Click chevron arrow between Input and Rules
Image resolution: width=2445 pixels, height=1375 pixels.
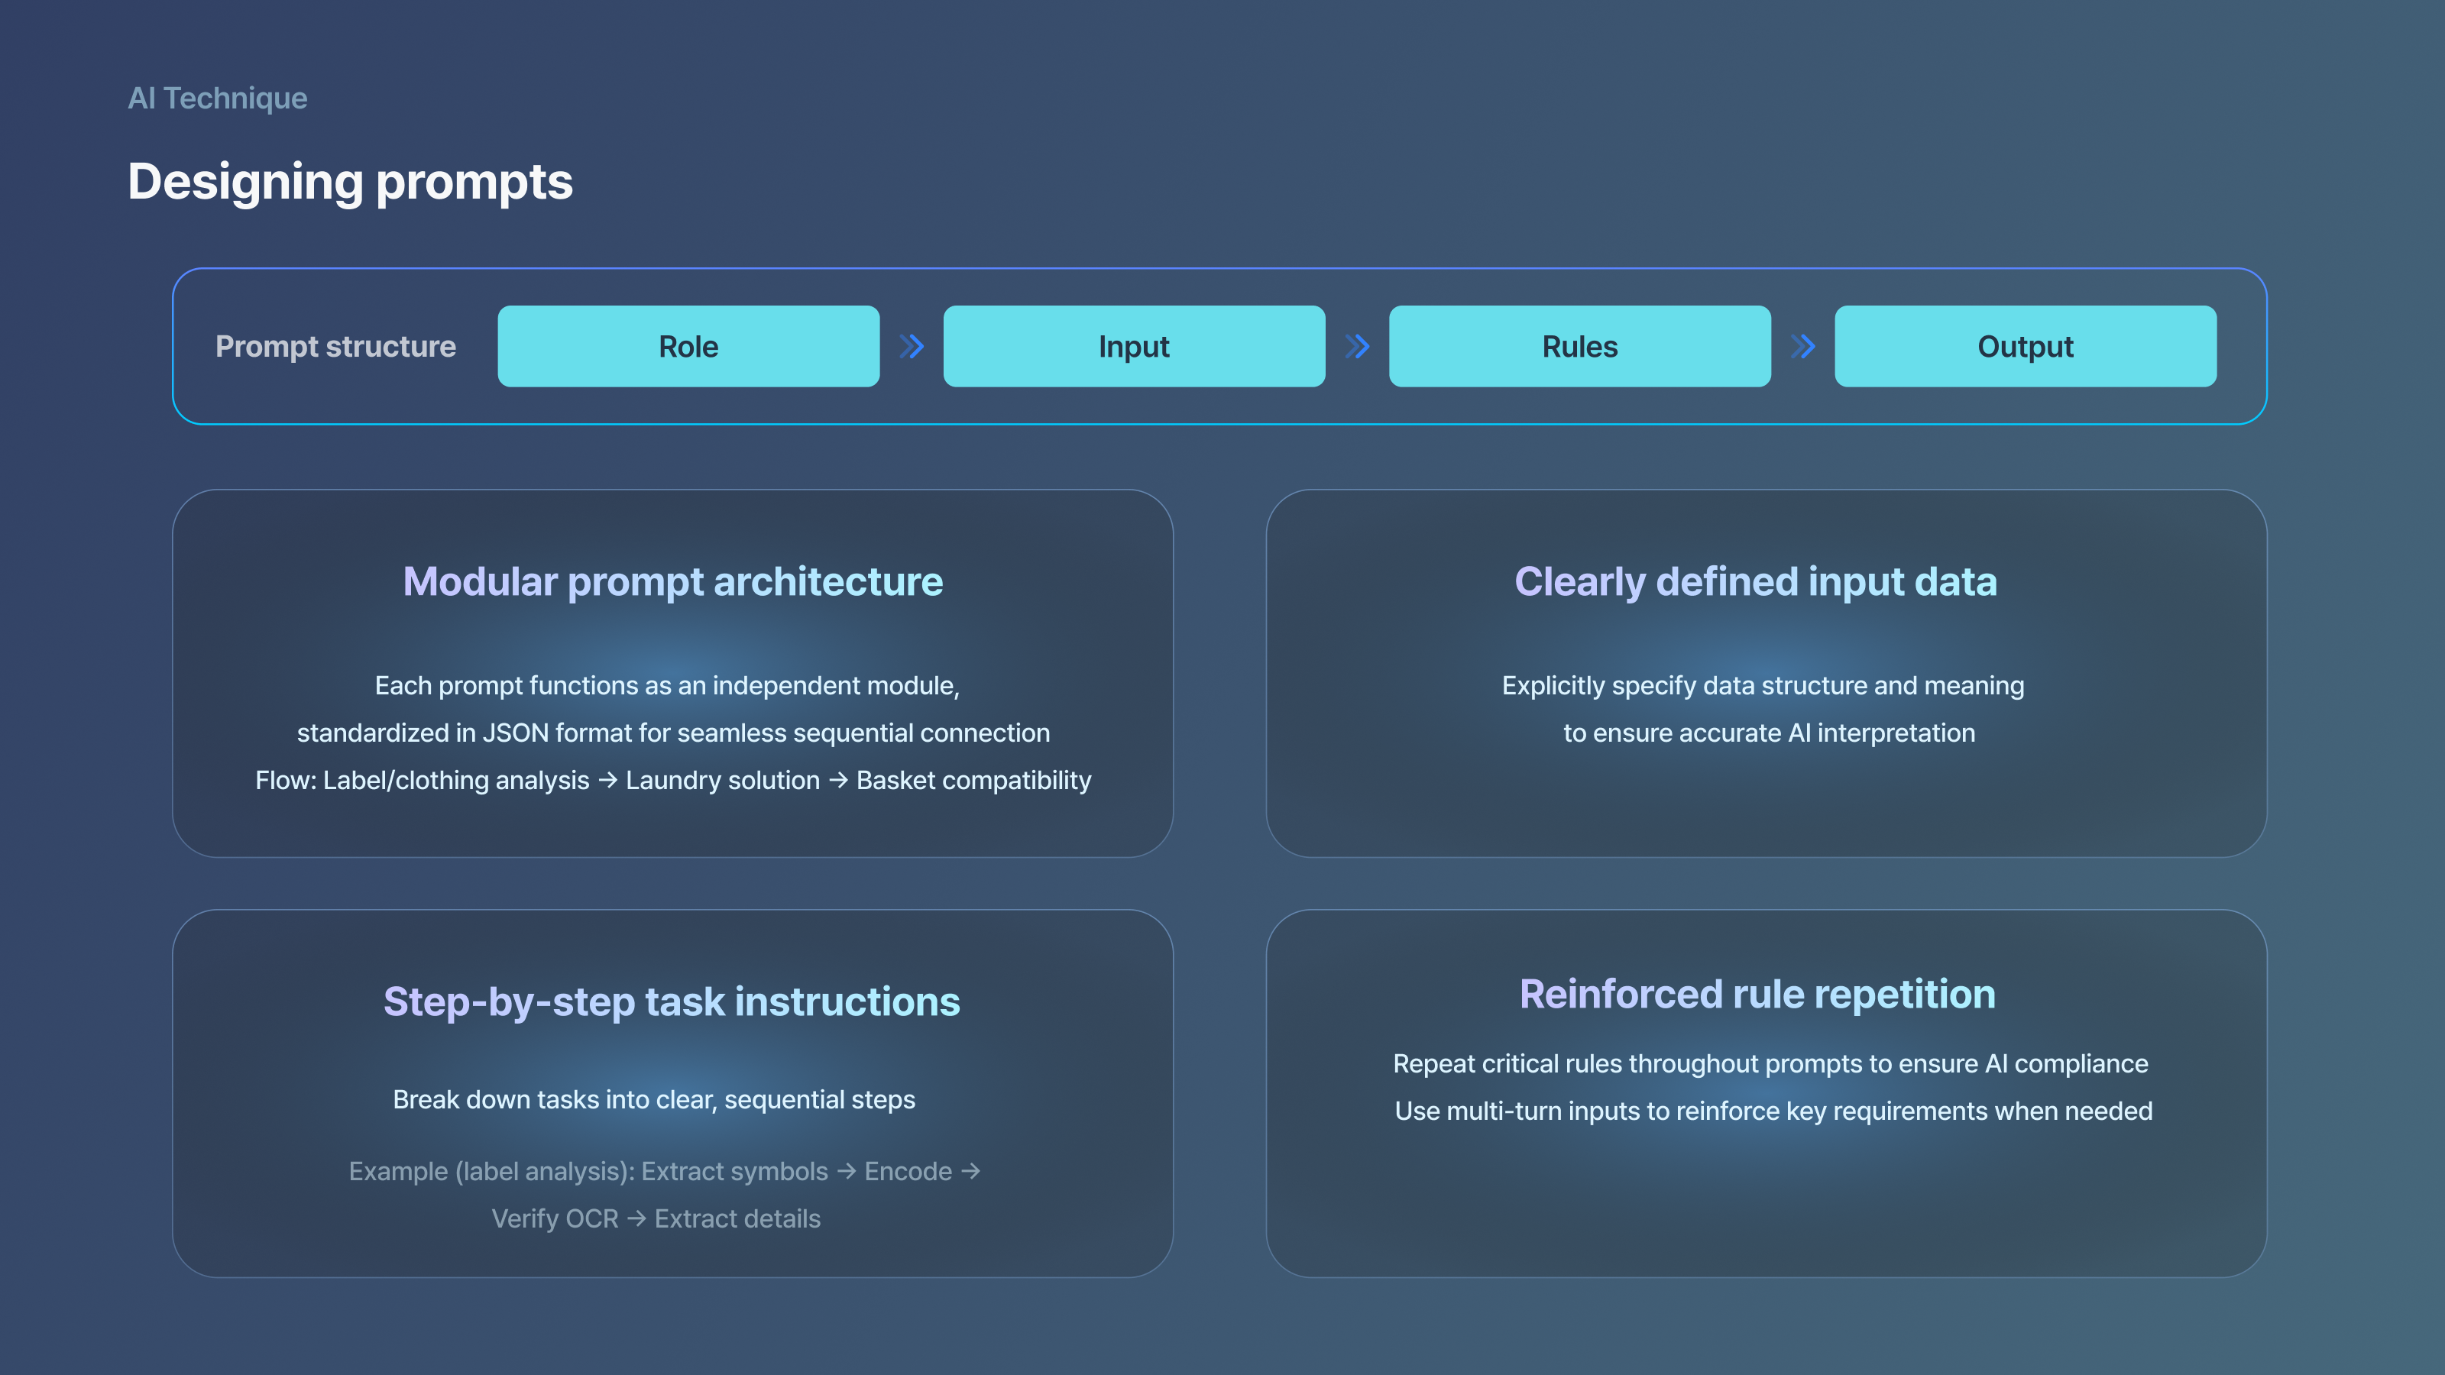pyautogui.click(x=1357, y=346)
